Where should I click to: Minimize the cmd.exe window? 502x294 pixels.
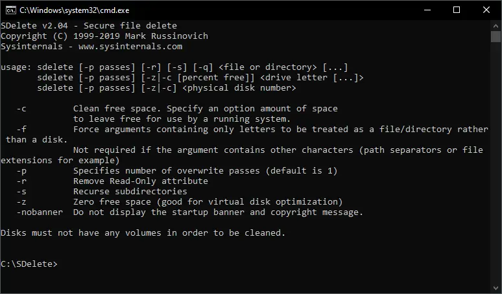point(427,10)
